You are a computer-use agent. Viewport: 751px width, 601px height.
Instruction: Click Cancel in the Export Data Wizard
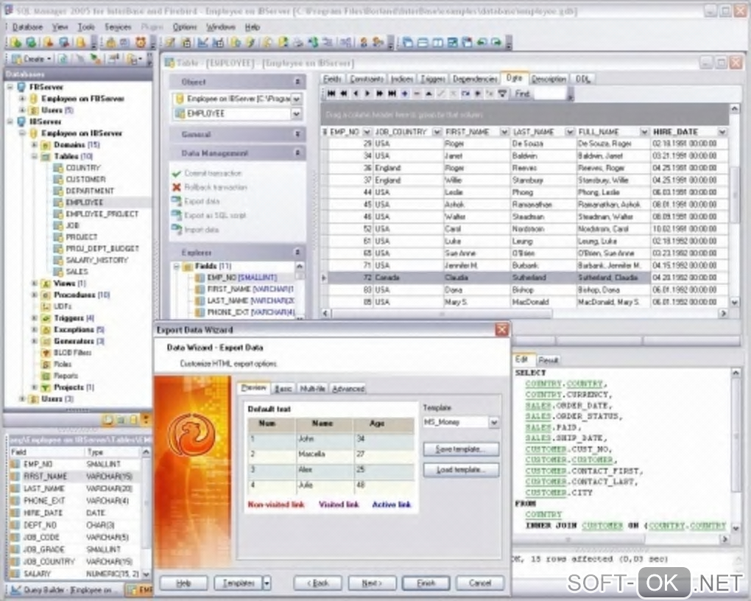480,583
